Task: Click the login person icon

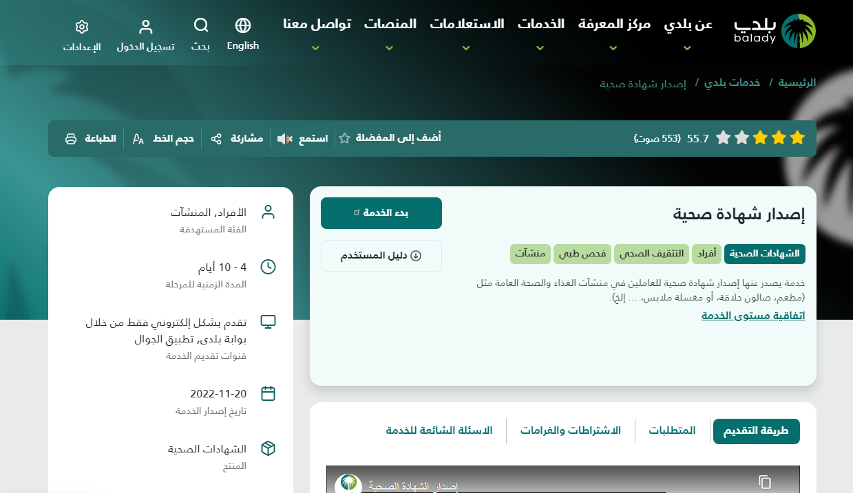Action: [x=145, y=27]
